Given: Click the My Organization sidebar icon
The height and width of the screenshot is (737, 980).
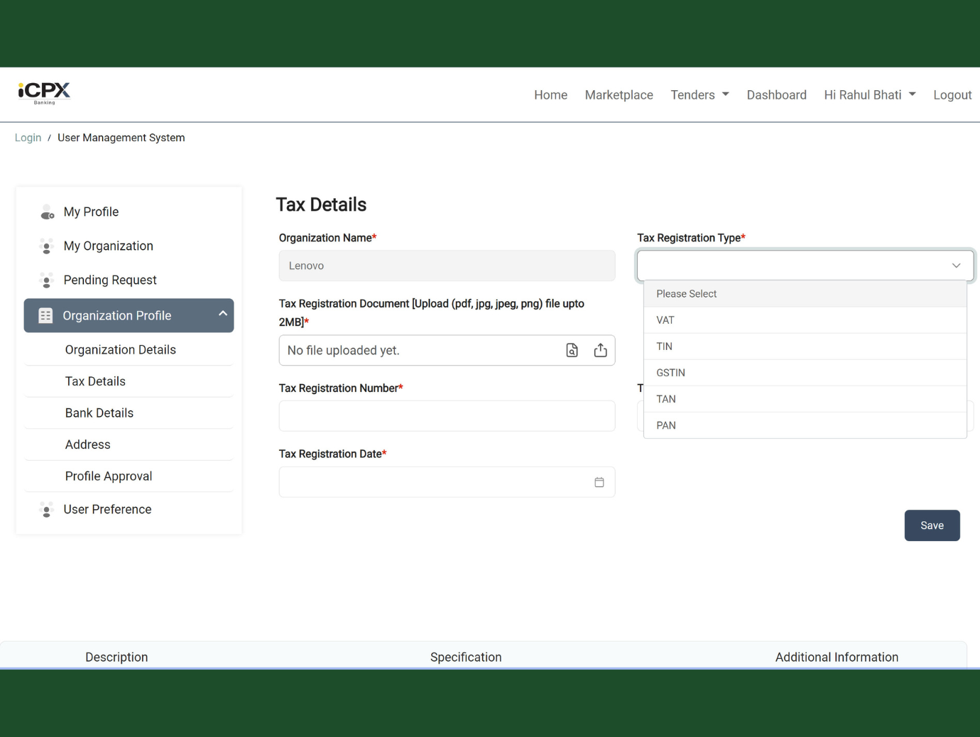Looking at the screenshot, I should coord(47,246).
